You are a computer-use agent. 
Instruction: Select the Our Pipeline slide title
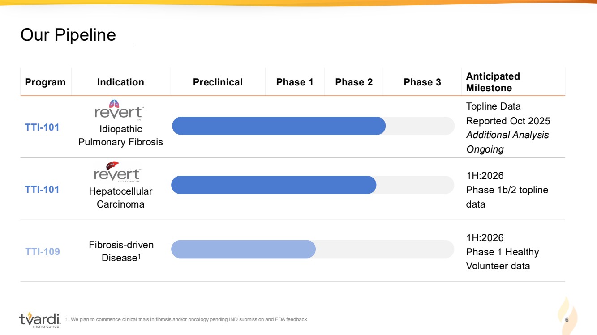coord(68,35)
